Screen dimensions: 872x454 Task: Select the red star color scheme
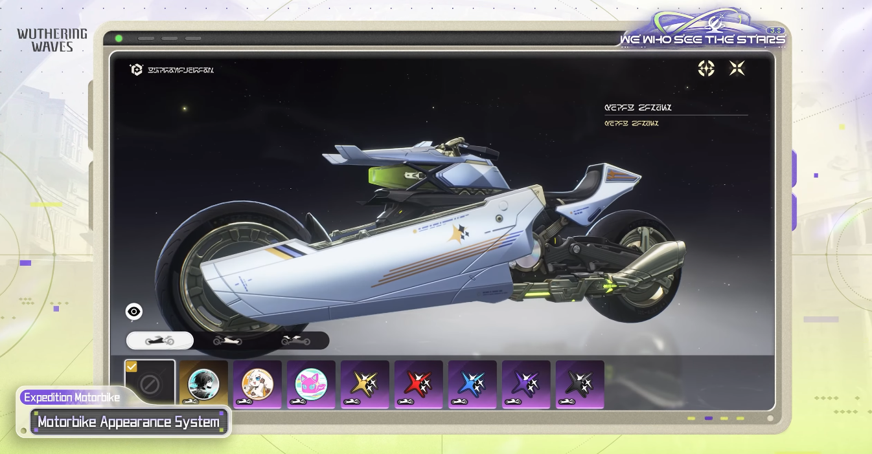(x=419, y=384)
